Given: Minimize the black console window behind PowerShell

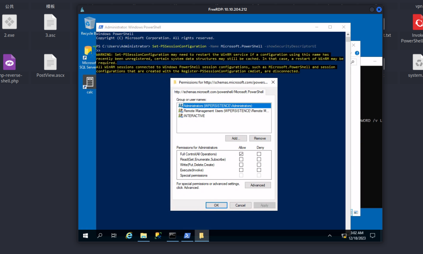Looking at the screenshot, I should tap(375, 61).
